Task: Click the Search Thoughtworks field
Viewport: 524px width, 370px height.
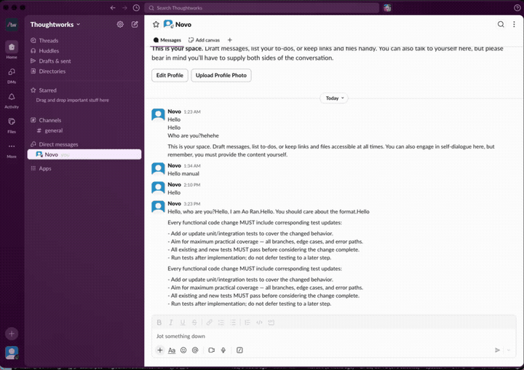Action: coord(262,8)
